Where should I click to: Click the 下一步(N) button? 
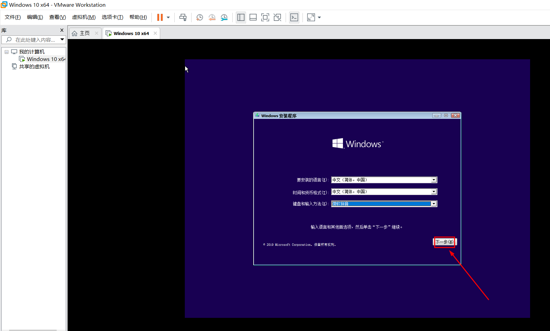click(444, 242)
